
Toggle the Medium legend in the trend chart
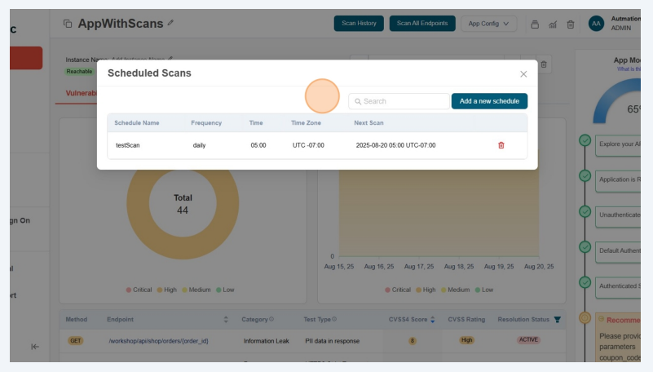[x=457, y=290]
